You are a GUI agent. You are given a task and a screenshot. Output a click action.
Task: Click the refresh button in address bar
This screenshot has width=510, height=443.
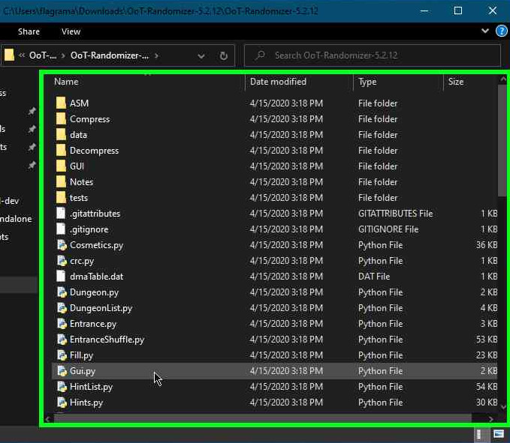(x=223, y=55)
